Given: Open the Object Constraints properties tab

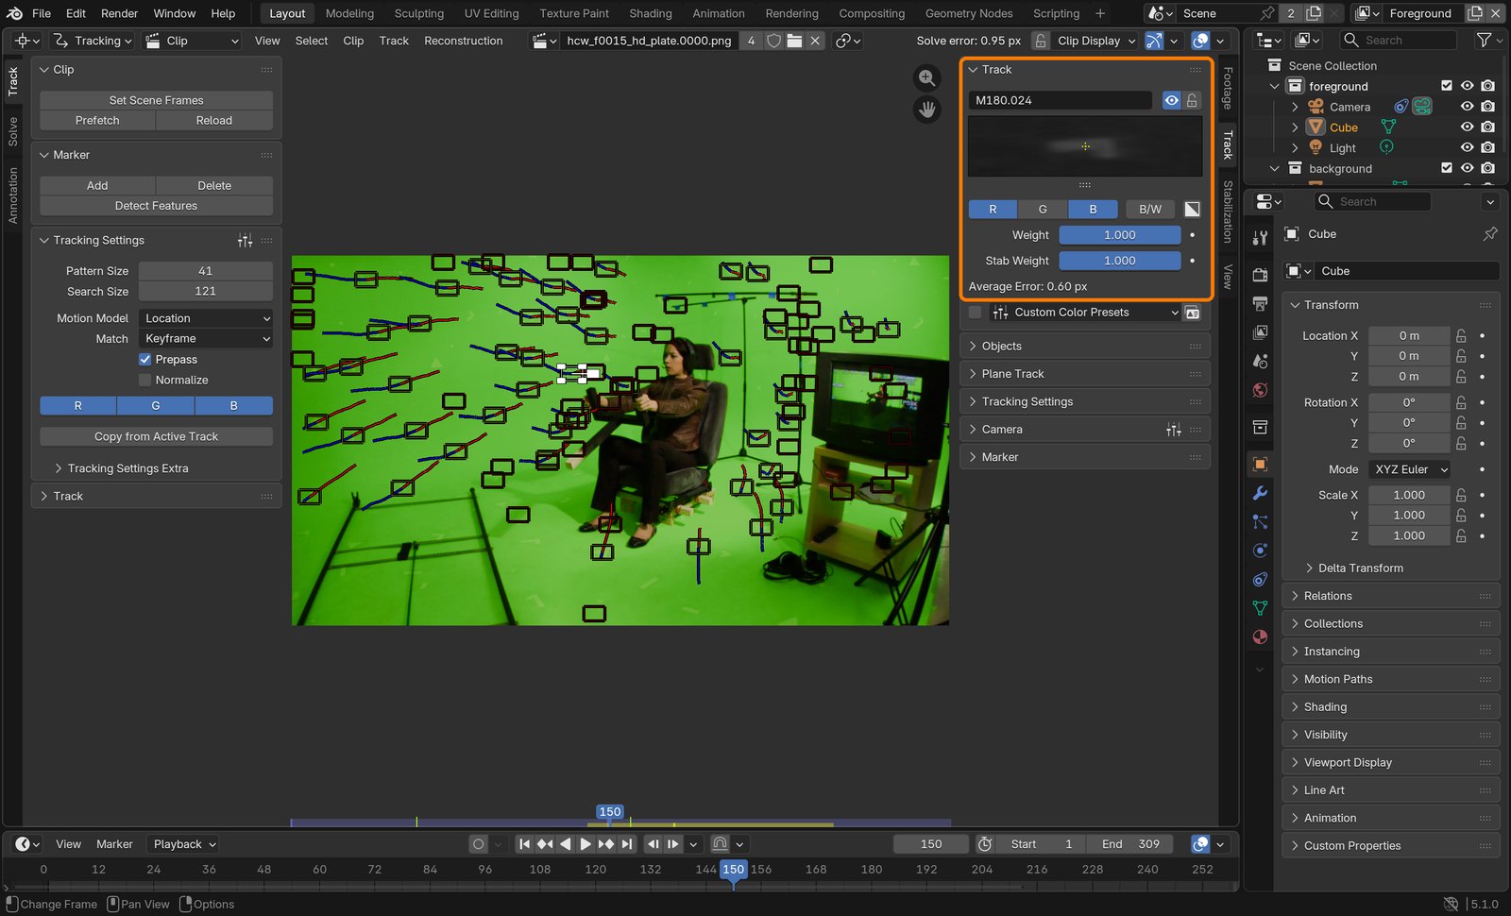Looking at the screenshot, I should click(x=1260, y=579).
